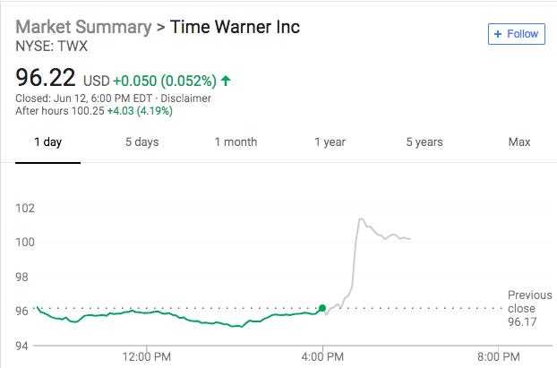Click the Follow button
The height and width of the screenshot is (368, 557).
tap(517, 34)
